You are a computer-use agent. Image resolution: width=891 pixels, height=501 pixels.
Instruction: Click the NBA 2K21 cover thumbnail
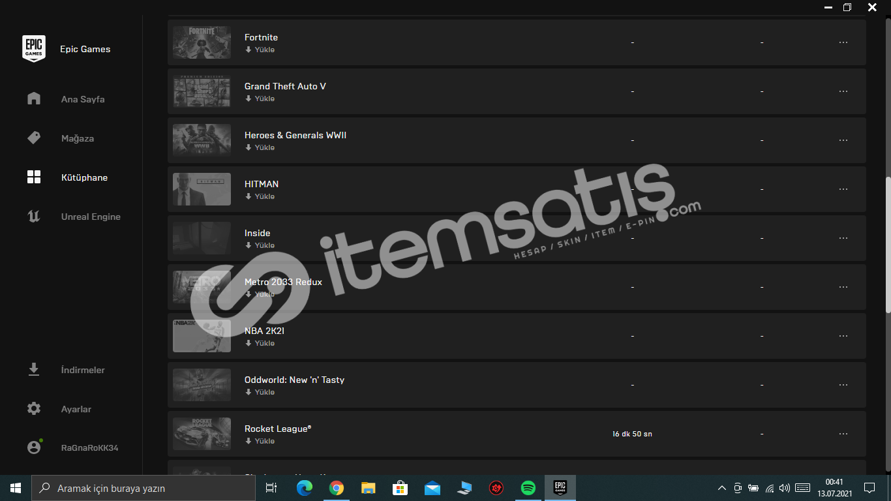point(202,336)
